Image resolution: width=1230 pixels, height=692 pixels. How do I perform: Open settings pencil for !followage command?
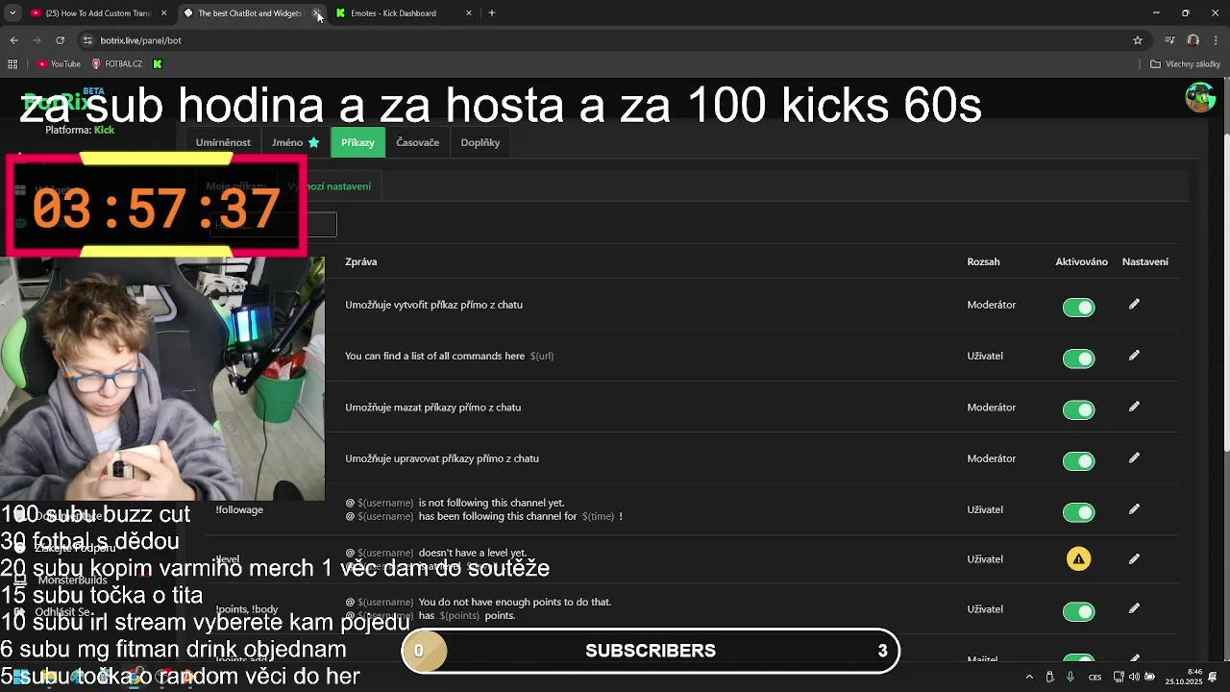coord(1134,509)
